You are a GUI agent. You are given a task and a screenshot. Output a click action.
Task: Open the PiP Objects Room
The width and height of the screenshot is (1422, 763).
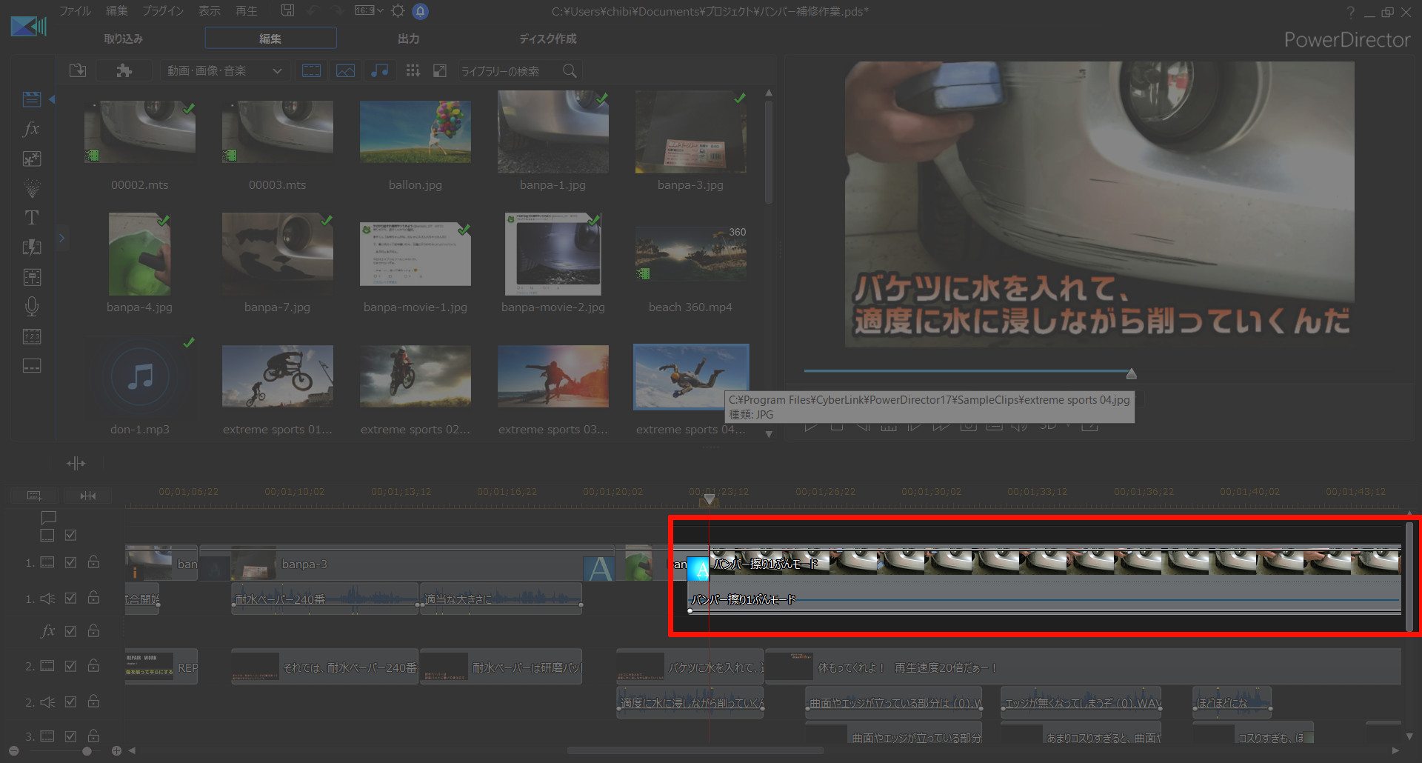[x=32, y=159]
